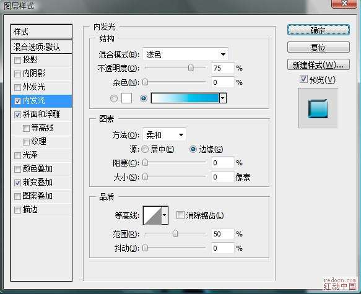Enable the 描边 stroke checkbox

click(x=17, y=210)
